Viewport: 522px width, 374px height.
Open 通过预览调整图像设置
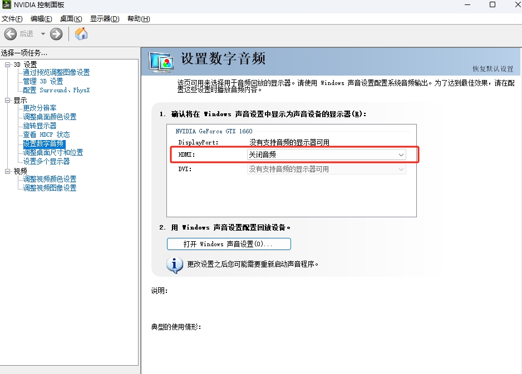point(56,72)
